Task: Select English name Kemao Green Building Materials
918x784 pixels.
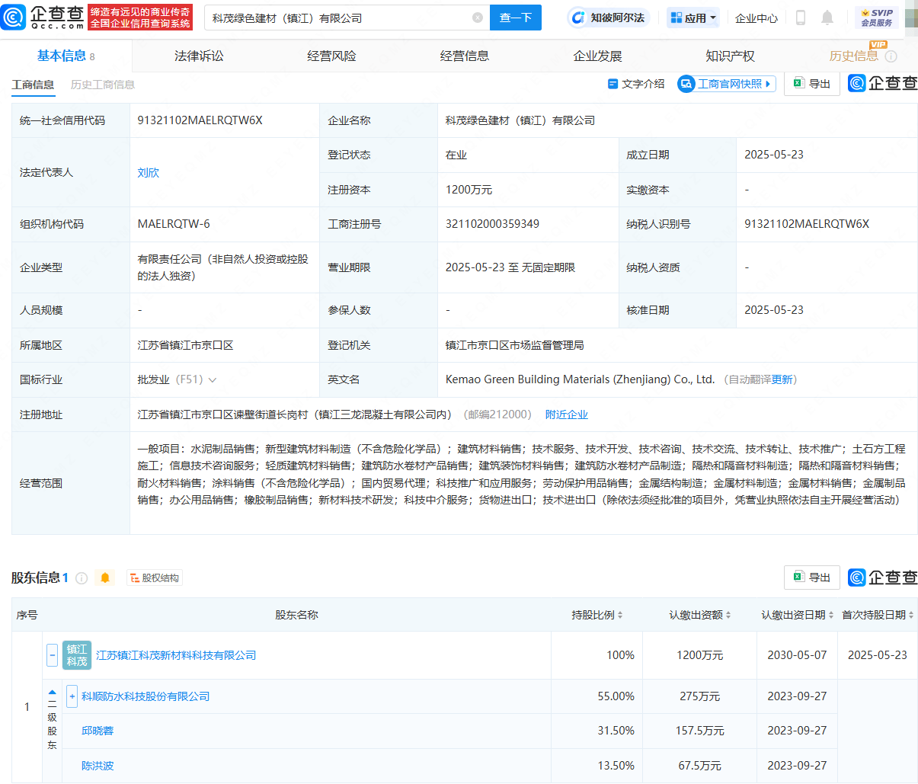Action: click(580, 379)
